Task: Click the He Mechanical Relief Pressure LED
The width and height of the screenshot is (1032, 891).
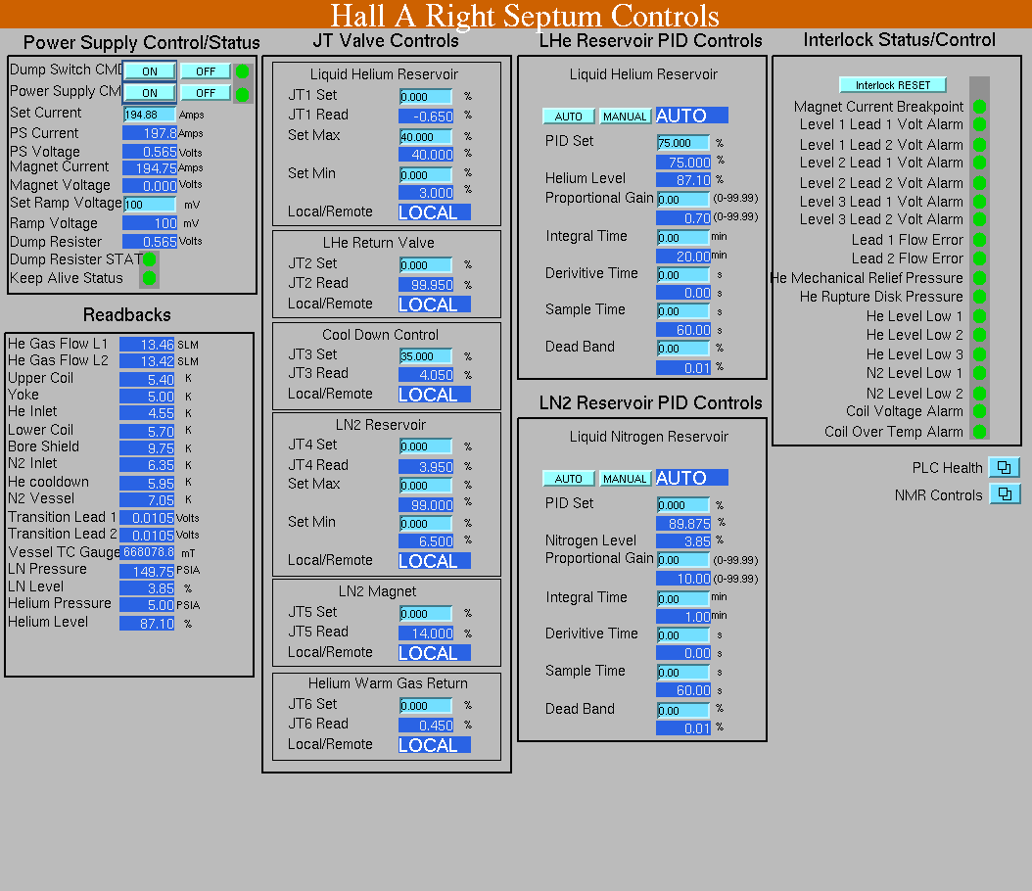Action: [x=979, y=278]
